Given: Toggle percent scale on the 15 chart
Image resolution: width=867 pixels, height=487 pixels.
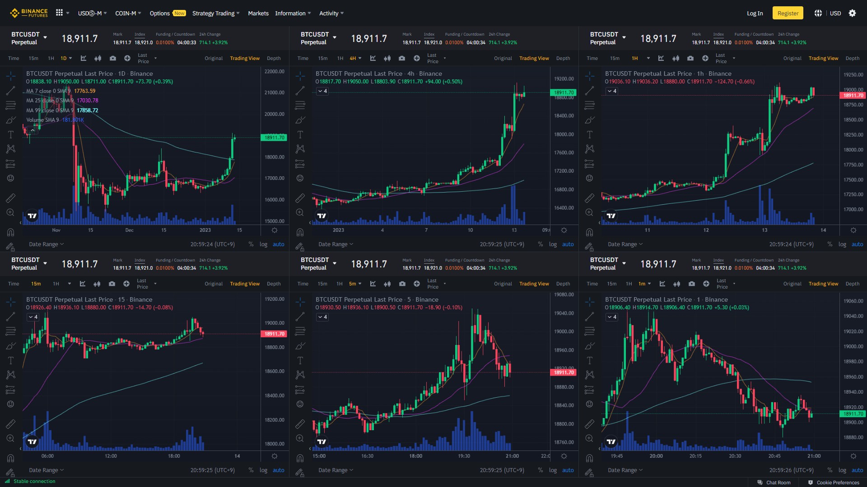Looking at the screenshot, I should click(x=251, y=470).
